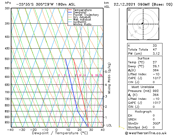Viewport: 175px width, 135px height.
Task: Click the LCL marker label
Action: pos(109,125)
